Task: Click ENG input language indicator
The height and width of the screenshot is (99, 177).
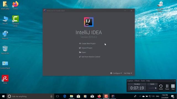Action: (157, 96)
